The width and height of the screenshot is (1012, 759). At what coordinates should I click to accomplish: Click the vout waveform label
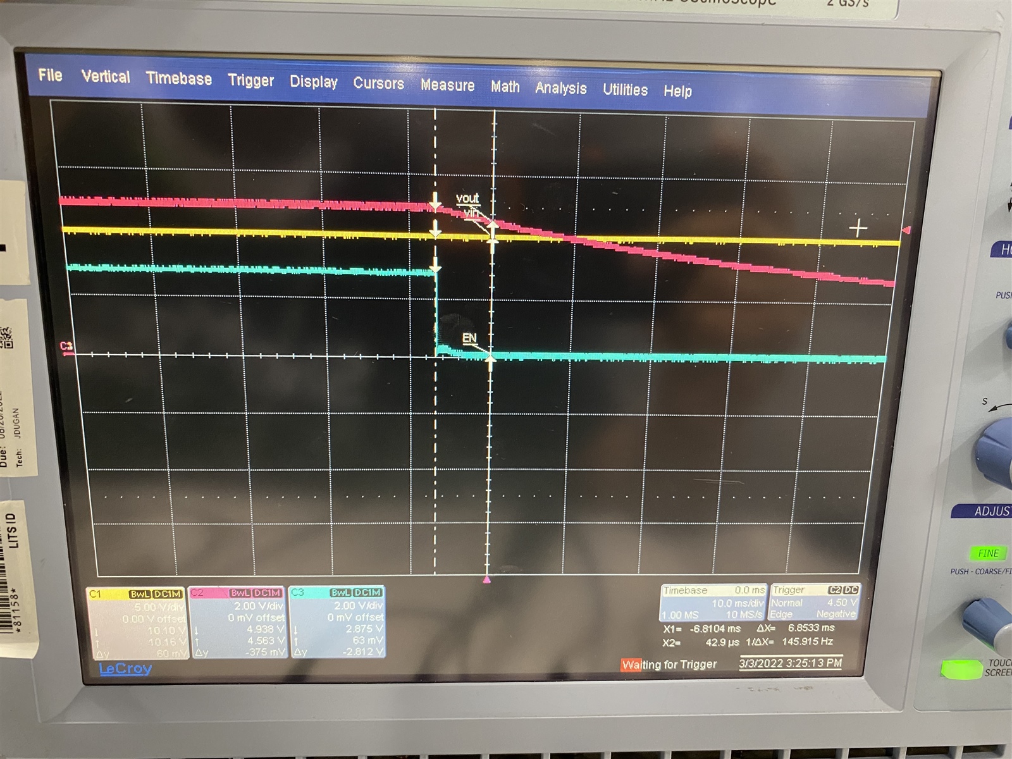click(467, 199)
